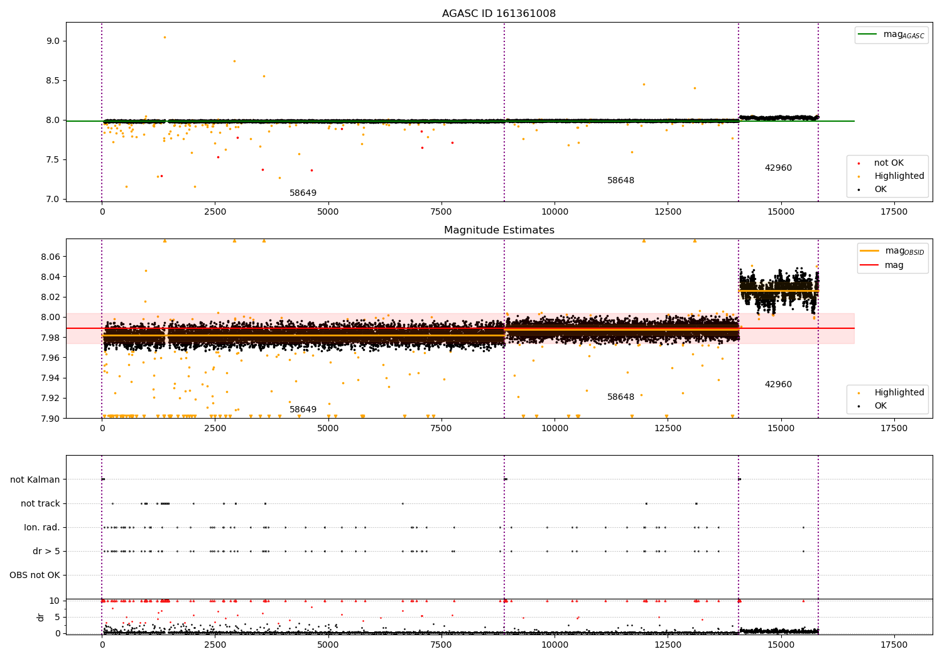The height and width of the screenshot is (659, 942).
Task: Click the 7.92 y-axis tick of middle plot
Action: (x=50, y=398)
